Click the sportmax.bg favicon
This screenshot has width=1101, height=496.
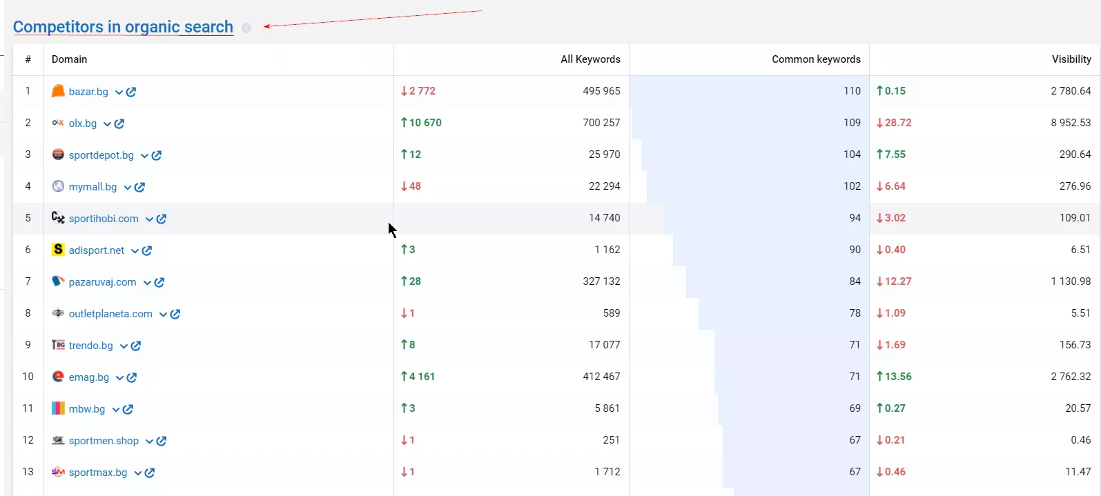[58, 471]
